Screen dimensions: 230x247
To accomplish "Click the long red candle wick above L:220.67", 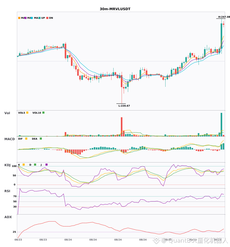I will tap(122, 95).
